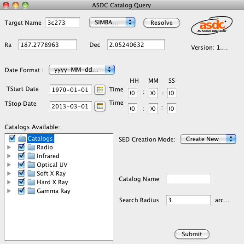Expand the Soft X Ray tree node
This screenshot has width=244, height=244.
click(x=9, y=173)
